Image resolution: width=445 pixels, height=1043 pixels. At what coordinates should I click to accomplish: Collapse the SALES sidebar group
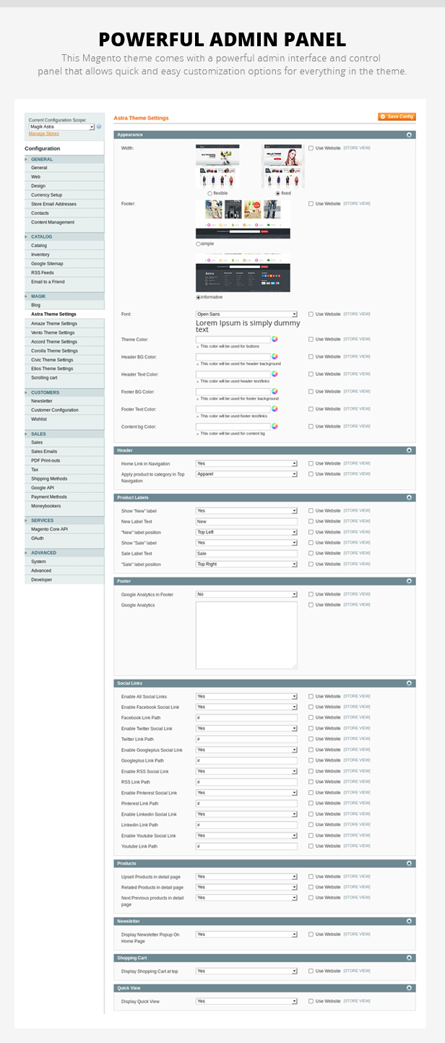tap(65, 434)
